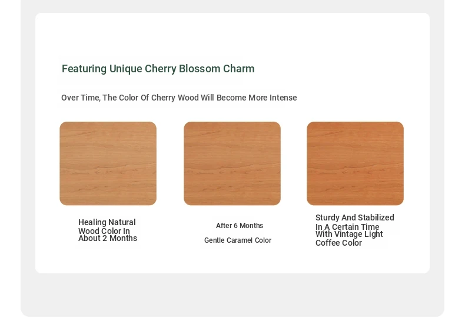Click the 'Coffee Color' caption line

[x=338, y=243]
